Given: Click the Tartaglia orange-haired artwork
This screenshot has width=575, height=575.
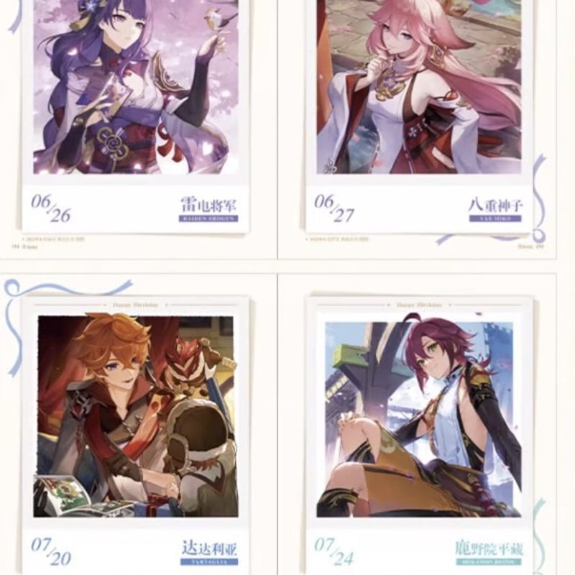Looking at the screenshot, I should point(136,415).
